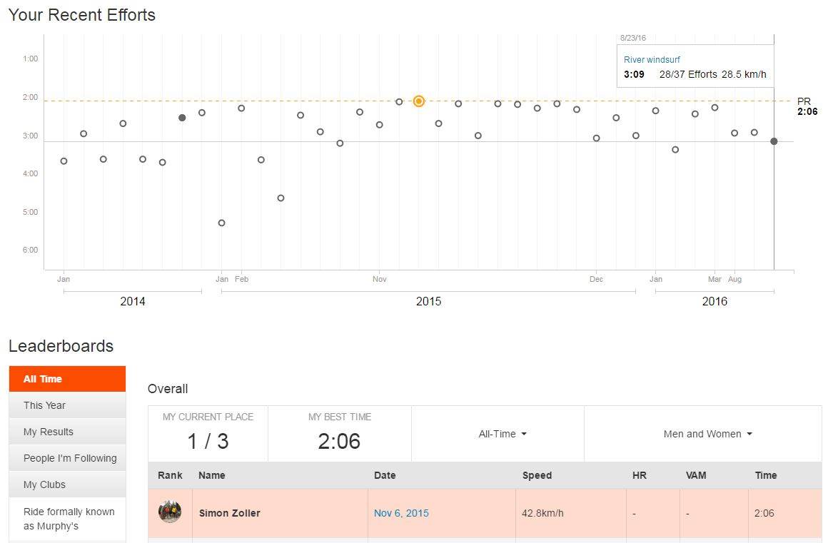The width and height of the screenshot is (833, 543).
Task: Click the filled dark dot in 2014
Action: point(182,118)
